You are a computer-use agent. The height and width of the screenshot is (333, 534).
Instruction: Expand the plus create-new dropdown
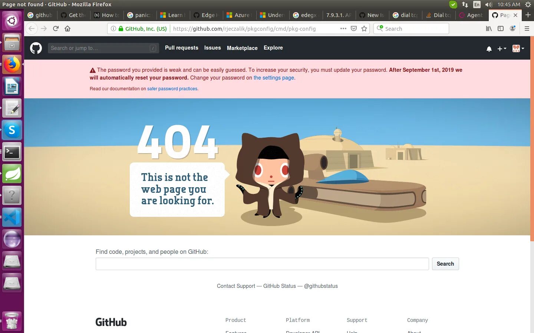502,49
